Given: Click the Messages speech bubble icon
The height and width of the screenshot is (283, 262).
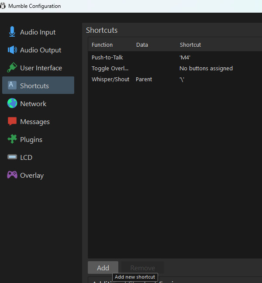Looking at the screenshot, I should (12, 121).
